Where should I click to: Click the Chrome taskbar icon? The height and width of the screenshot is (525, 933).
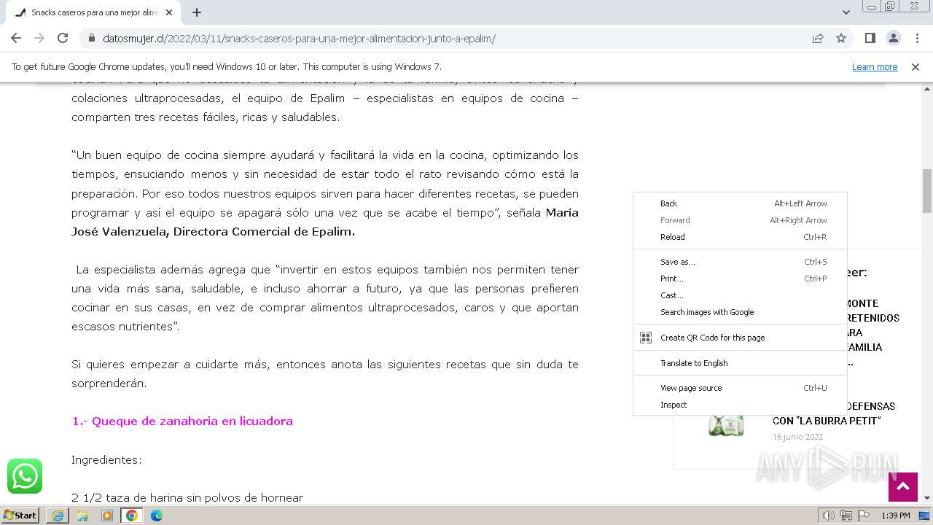(x=132, y=516)
